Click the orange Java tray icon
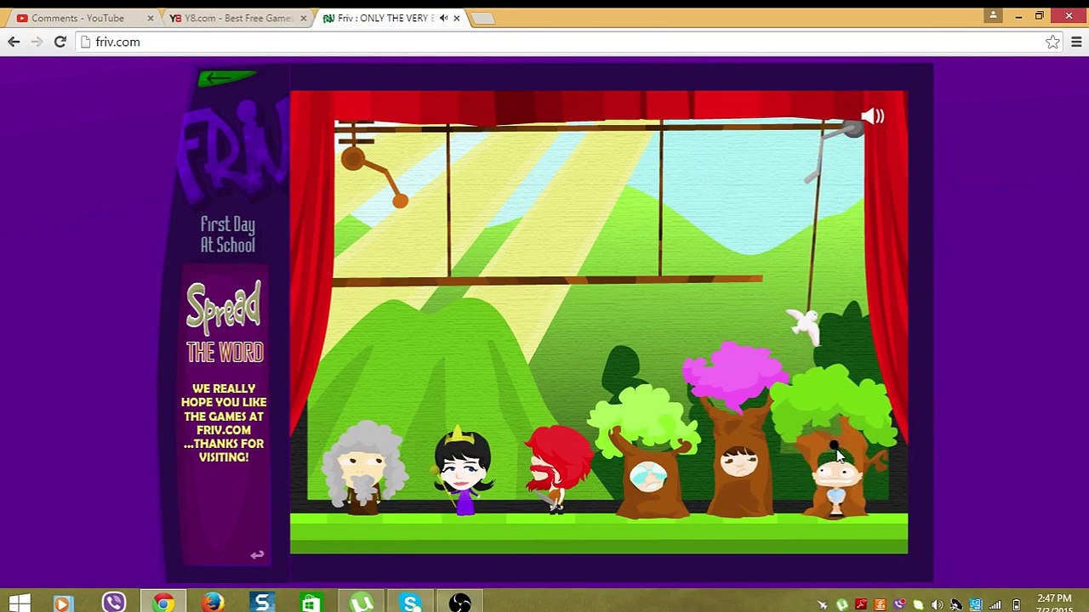This screenshot has width=1089, height=612. pos(880,605)
